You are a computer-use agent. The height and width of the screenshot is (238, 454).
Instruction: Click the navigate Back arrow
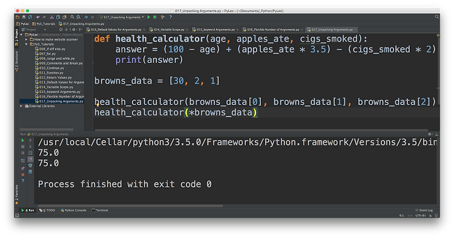coord(86,17)
